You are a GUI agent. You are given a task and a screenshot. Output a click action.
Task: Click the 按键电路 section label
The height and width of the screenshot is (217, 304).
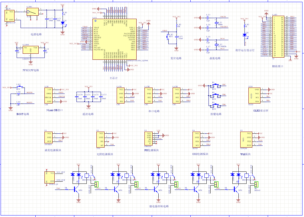(x=216, y=114)
